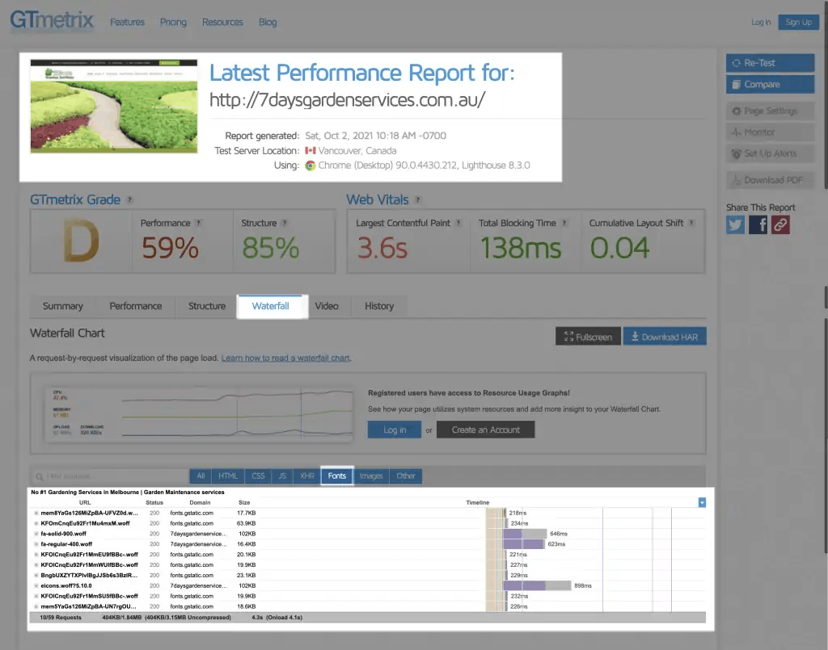Open the Pricing page
The height and width of the screenshot is (650, 828).
173,22
